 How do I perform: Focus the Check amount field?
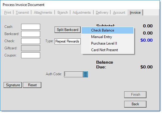pyautogui.click(x=31, y=41)
